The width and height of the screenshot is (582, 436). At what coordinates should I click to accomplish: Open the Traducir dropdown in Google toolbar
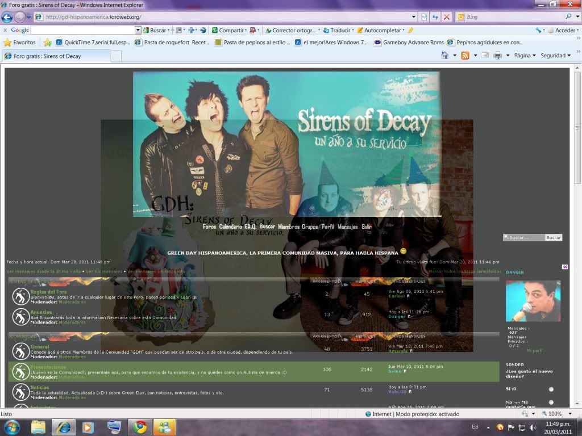353,31
